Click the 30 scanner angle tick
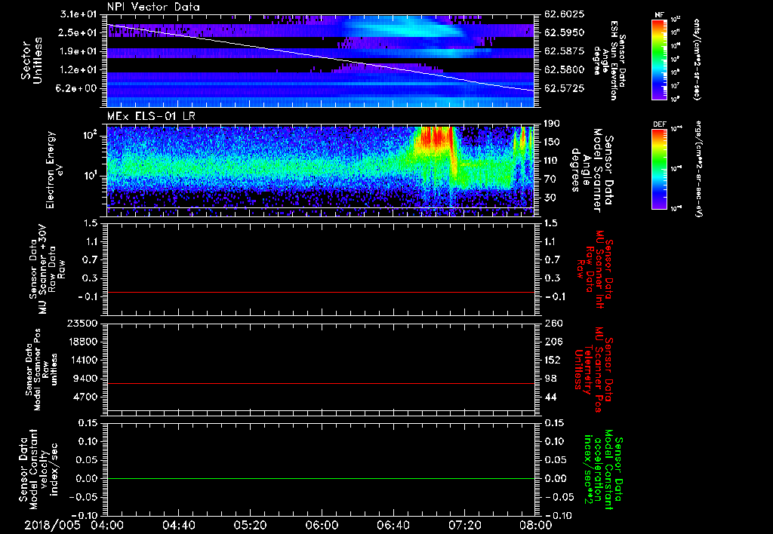Viewport: 773px width, 534px height. pos(550,198)
